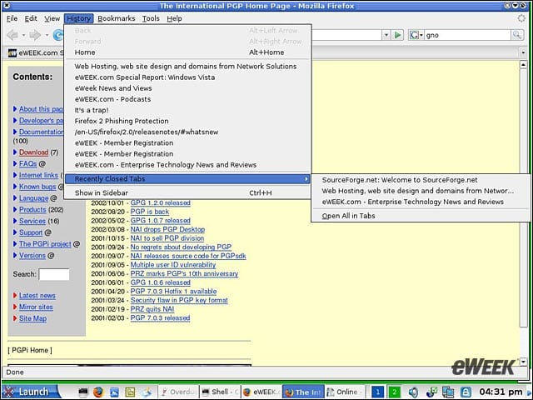Choose Show in Sidebar menu item
The height and width of the screenshot is (400, 533).
tap(187, 192)
